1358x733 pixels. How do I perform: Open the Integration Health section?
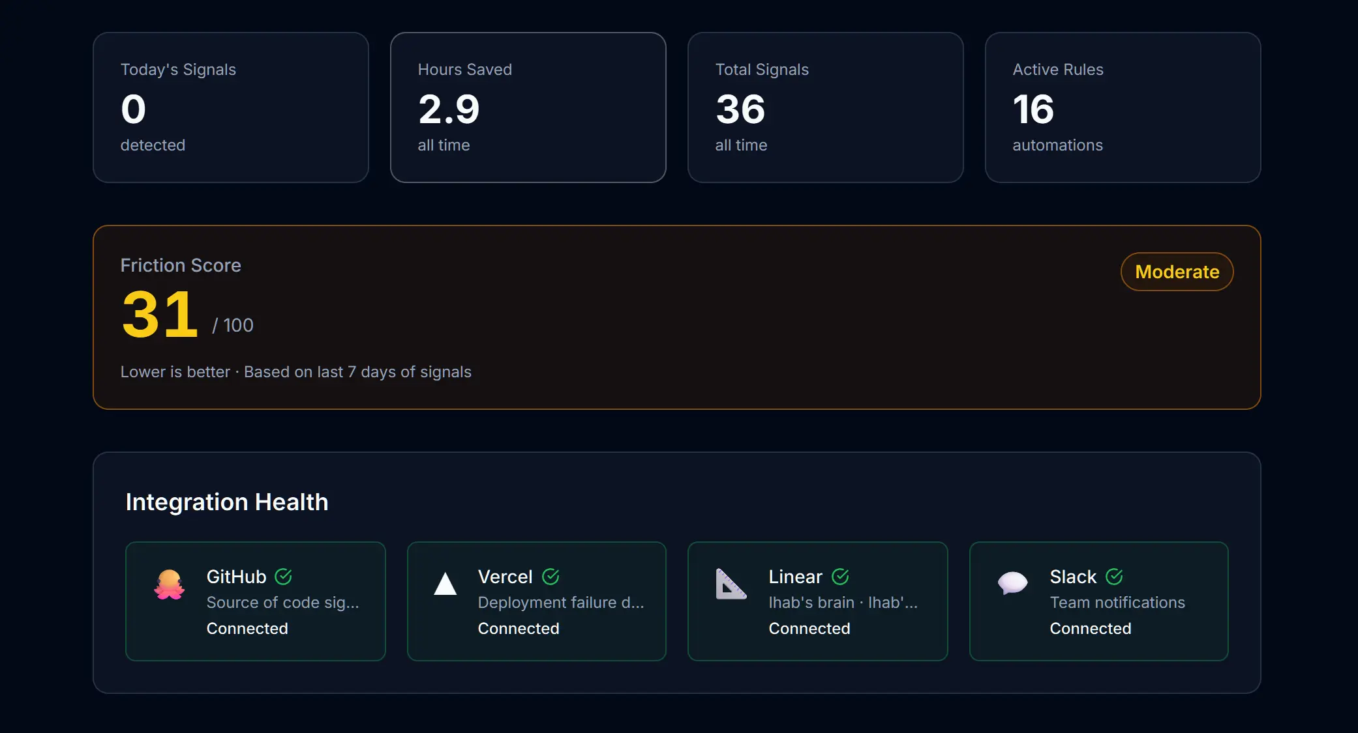coord(227,502)
